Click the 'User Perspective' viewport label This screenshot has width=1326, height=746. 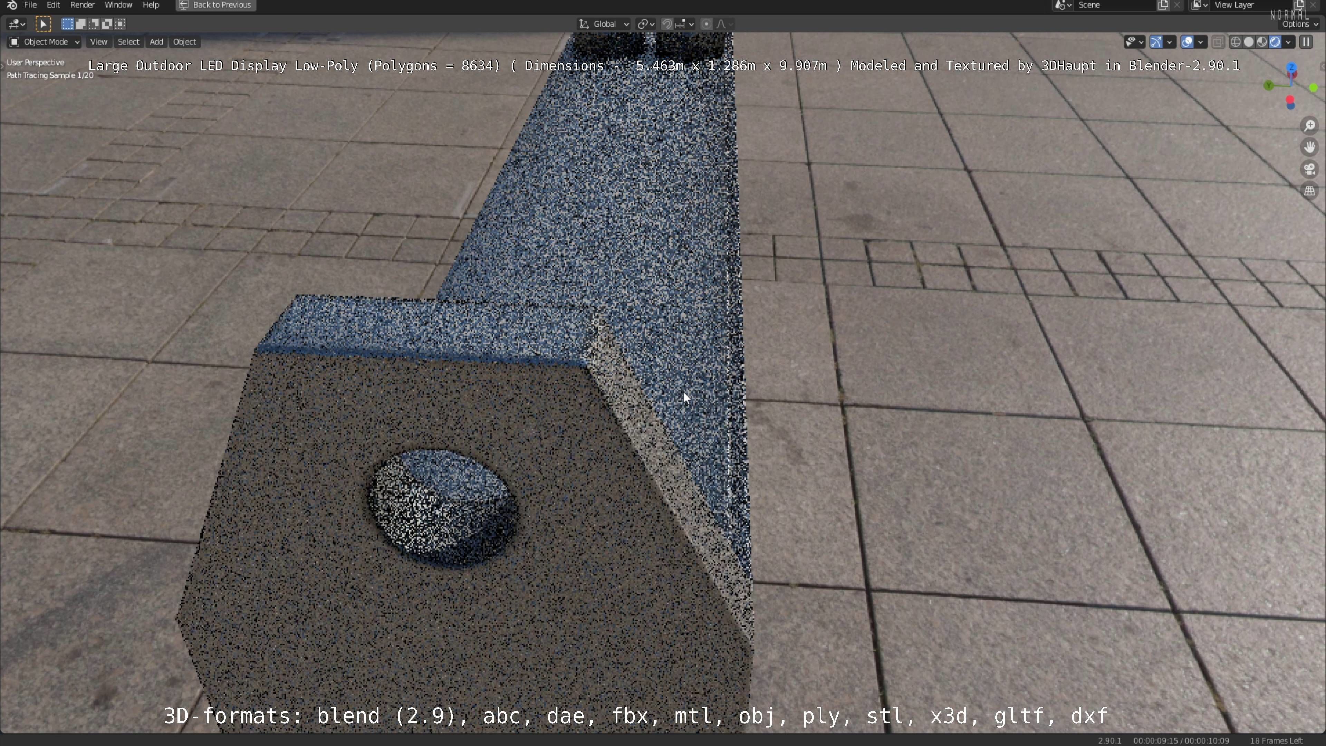point(36,62)
